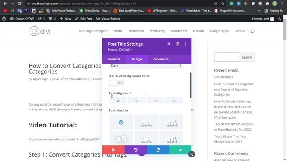Open Home nav menu item
Screen dimensions: 287x161
click(118, 31)
